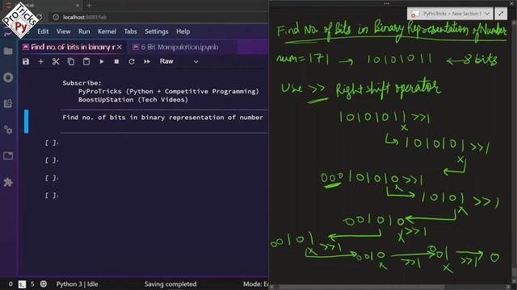Close the Find no. of bits tab

[x=120, y=48]
